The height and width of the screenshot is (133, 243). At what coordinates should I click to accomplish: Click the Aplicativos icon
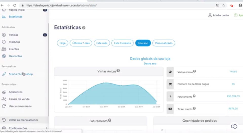(x=4, y=92)
